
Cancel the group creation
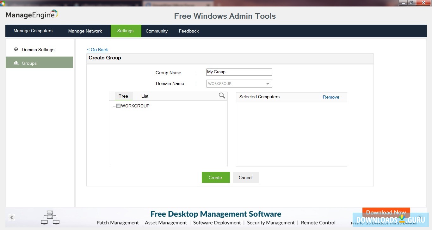(x=246, y=178)
